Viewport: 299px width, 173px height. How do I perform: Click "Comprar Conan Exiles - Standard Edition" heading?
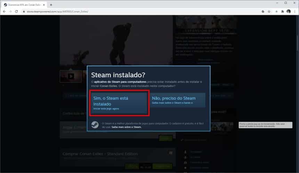tap(100, 154)
